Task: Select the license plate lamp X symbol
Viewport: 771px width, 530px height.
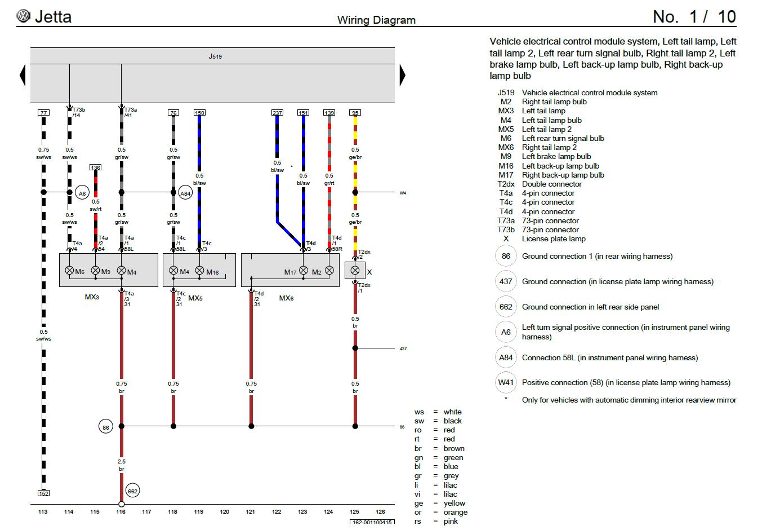Action: coord(355,271)
